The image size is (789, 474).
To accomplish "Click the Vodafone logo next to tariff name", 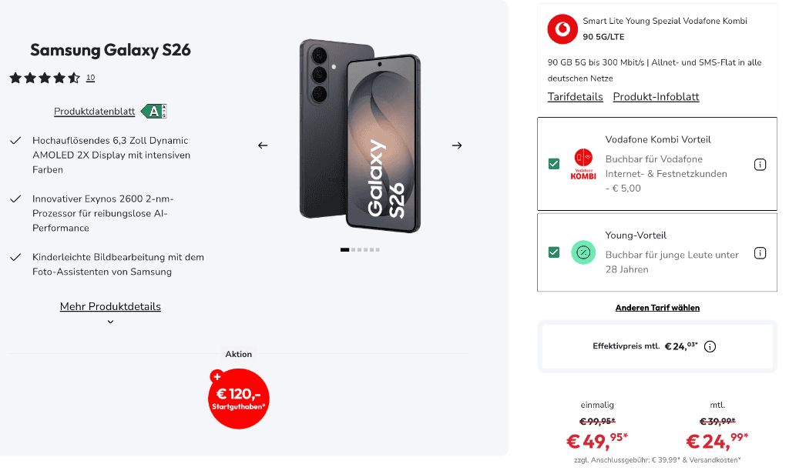I will pos(562,28).
